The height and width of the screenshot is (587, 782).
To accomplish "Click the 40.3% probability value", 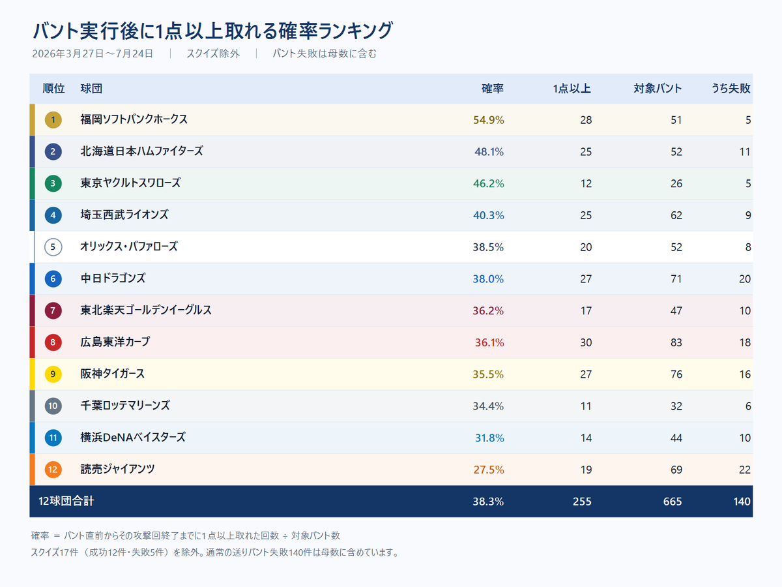I will coord(489,215).
